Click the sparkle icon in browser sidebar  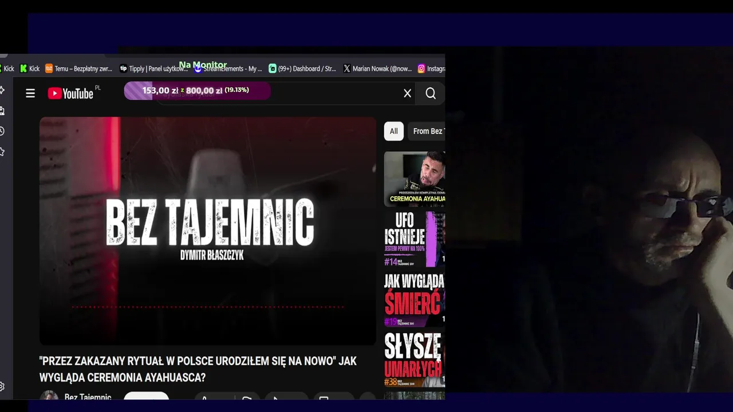2,90
